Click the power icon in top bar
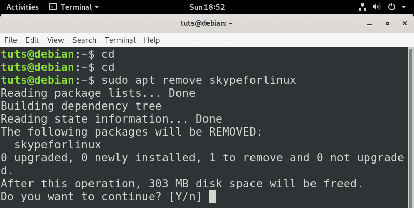This screenshot has width=414, height=208. 391,7
